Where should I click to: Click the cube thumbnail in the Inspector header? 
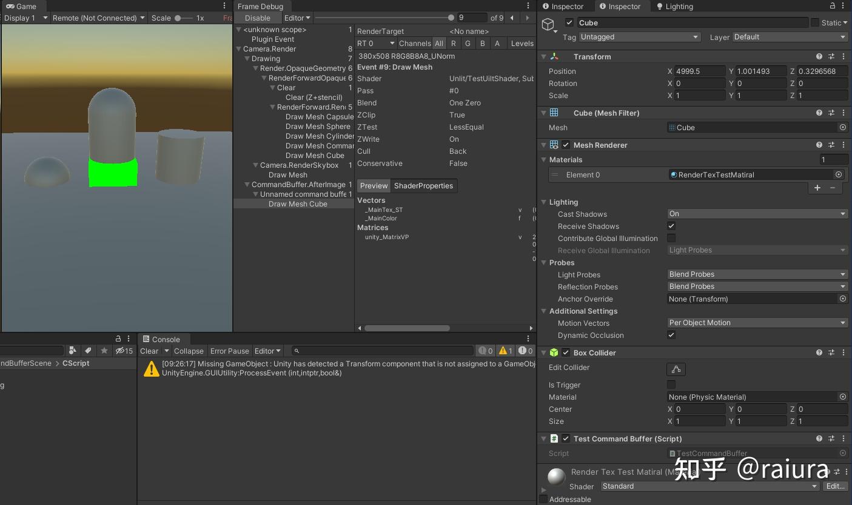[548, 24]
